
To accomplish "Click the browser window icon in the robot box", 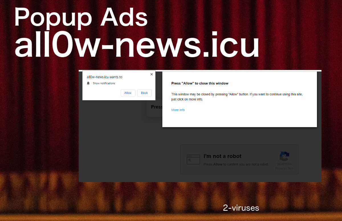I will point(194,160).
